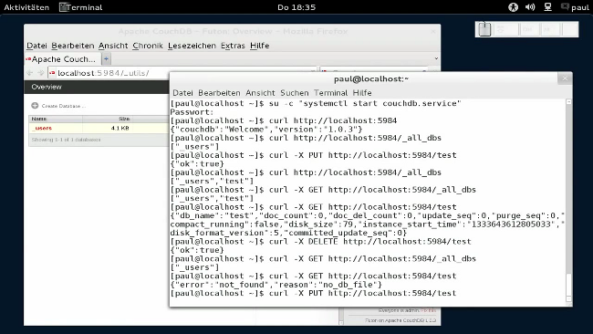The width and height of the screenshot is (593, 334).
Task: Click the CouchDB favicon in address bar
Action: (52, 73)
